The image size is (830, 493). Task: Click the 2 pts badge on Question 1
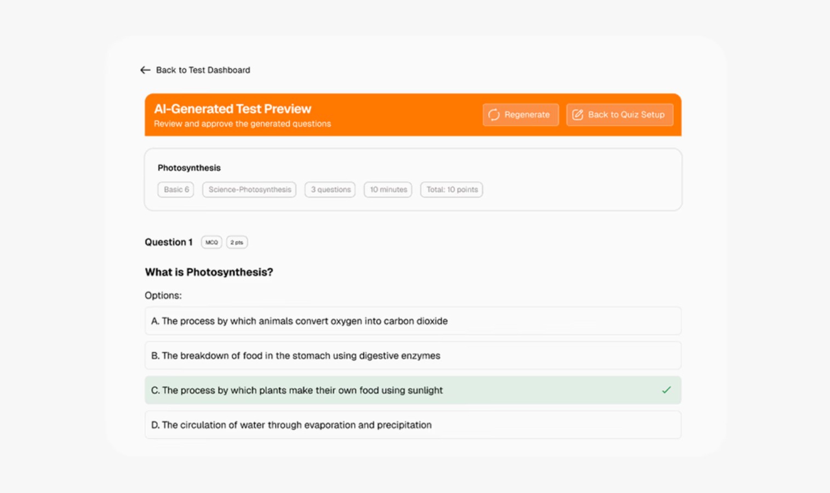click(237, 242)
